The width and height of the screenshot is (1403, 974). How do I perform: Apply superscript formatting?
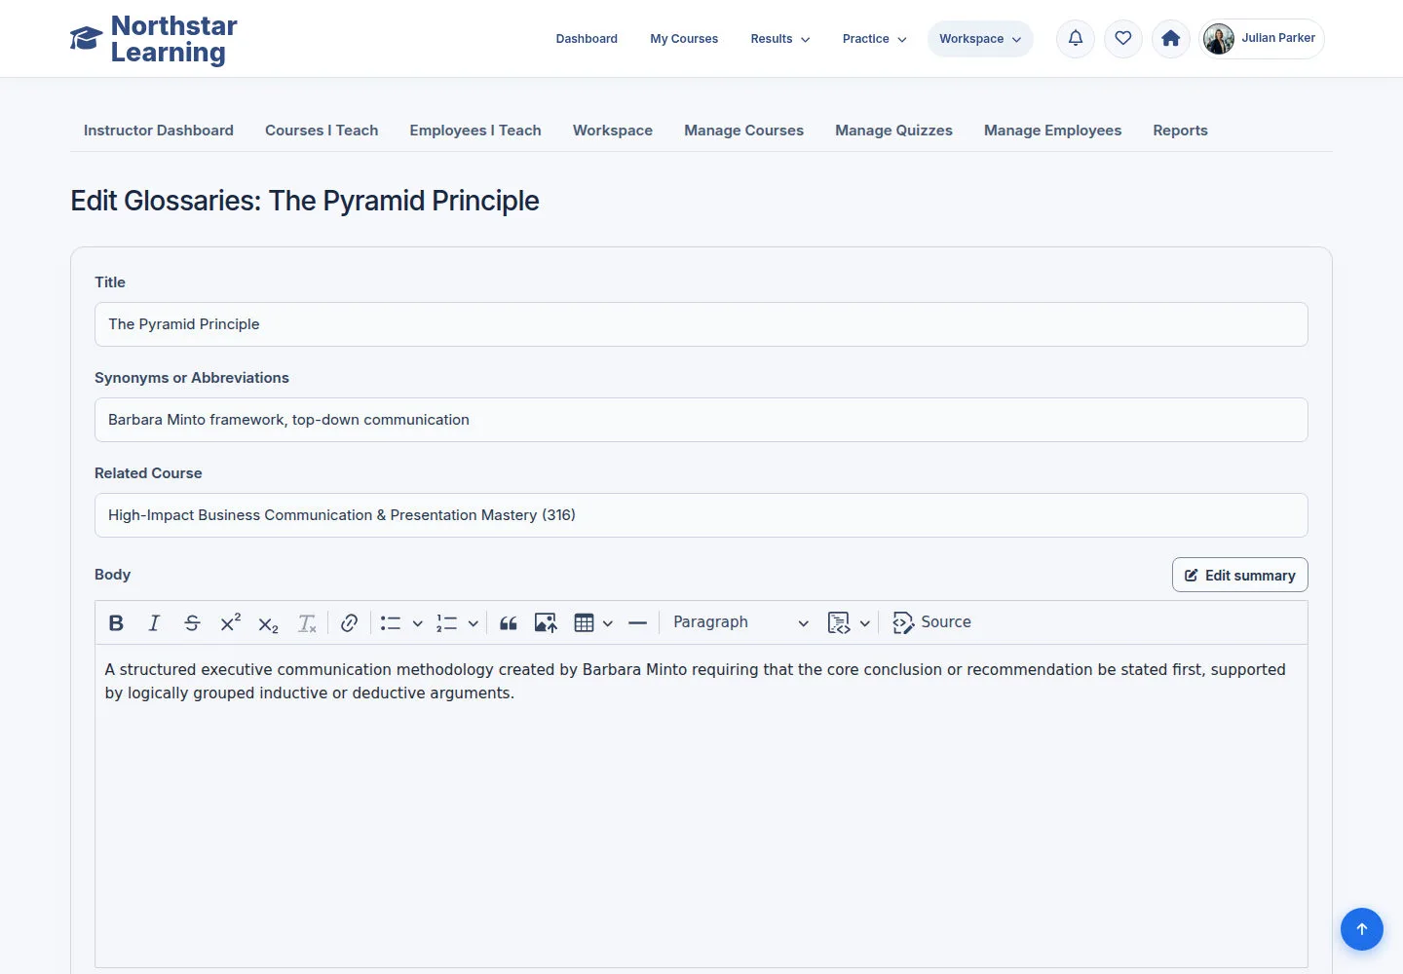[x=230, y=623]
